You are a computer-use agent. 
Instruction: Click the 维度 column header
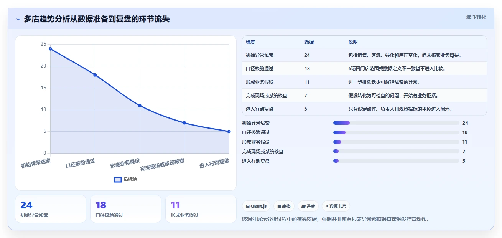250,42
